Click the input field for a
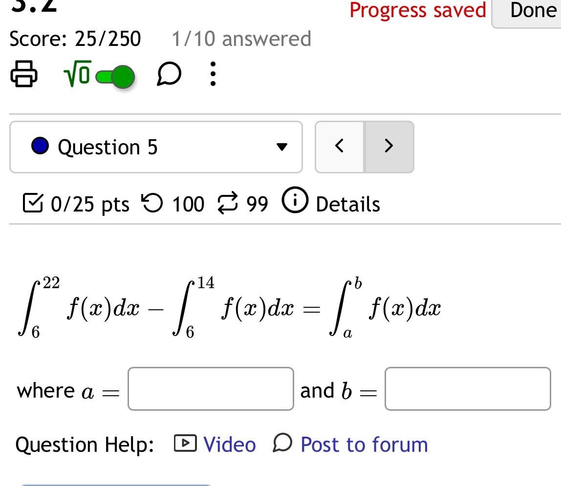Viewport: 561px width, 486px height. click(210, 389)
